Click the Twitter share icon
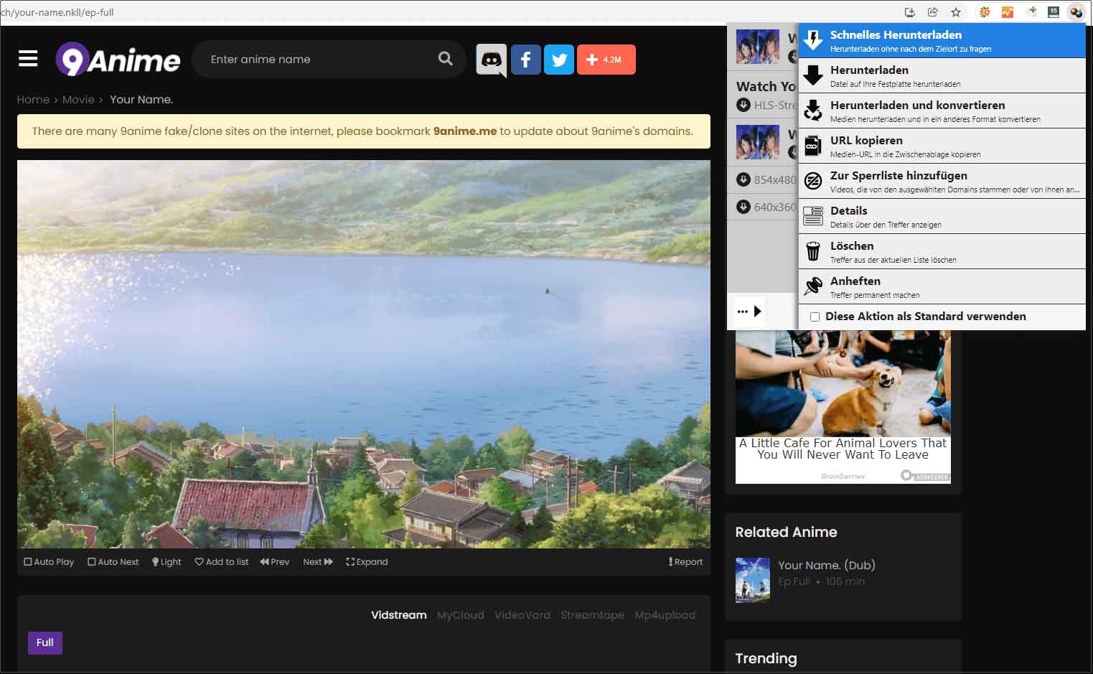The image size is (1093, 674). 559,60
